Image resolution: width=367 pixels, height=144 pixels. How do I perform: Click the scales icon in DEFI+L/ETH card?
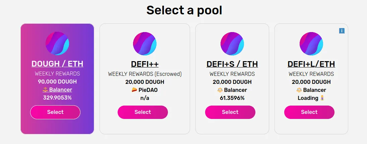(x=299, y=90)
